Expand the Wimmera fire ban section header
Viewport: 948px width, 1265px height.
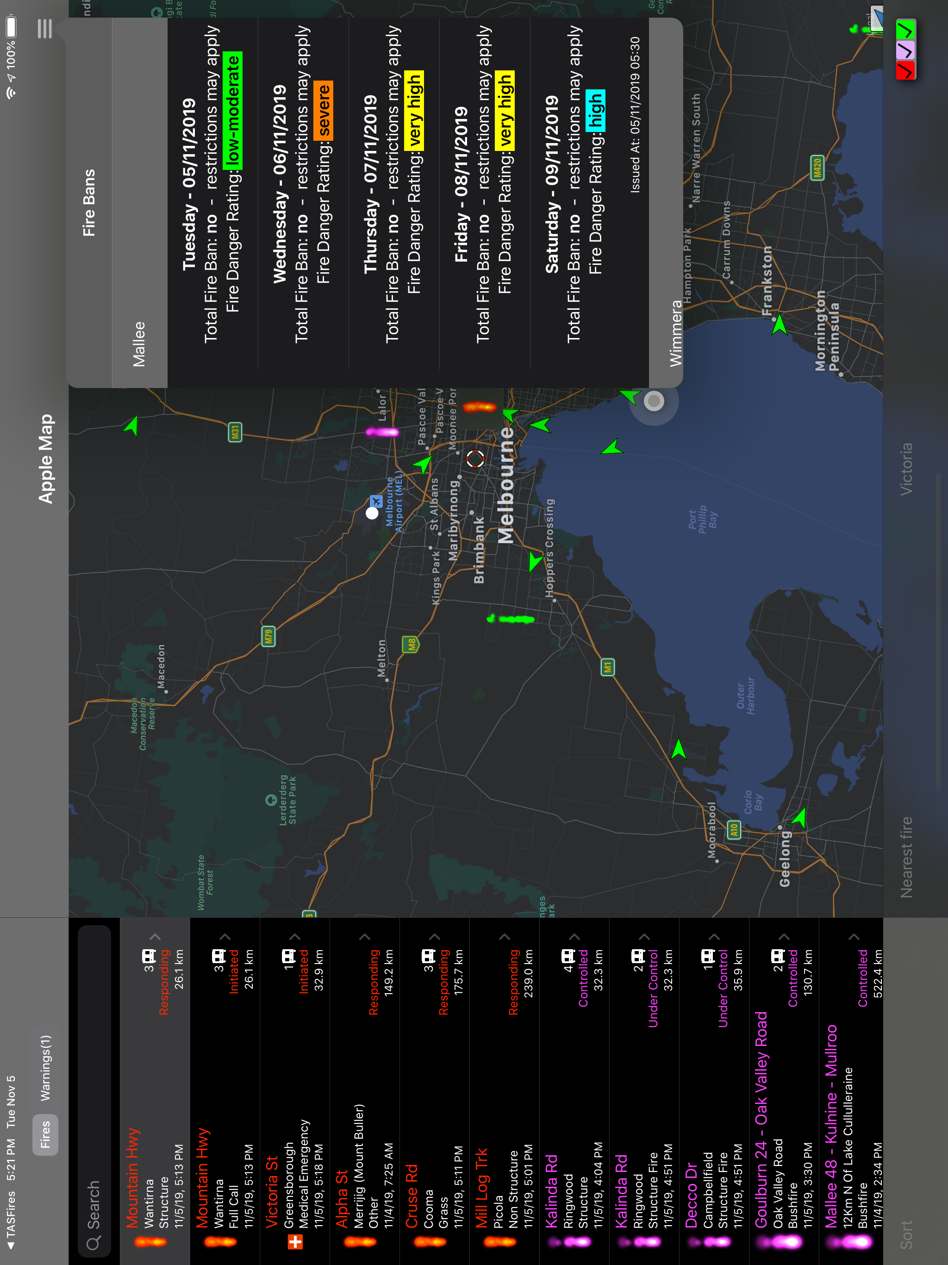[x=666, y=202]
